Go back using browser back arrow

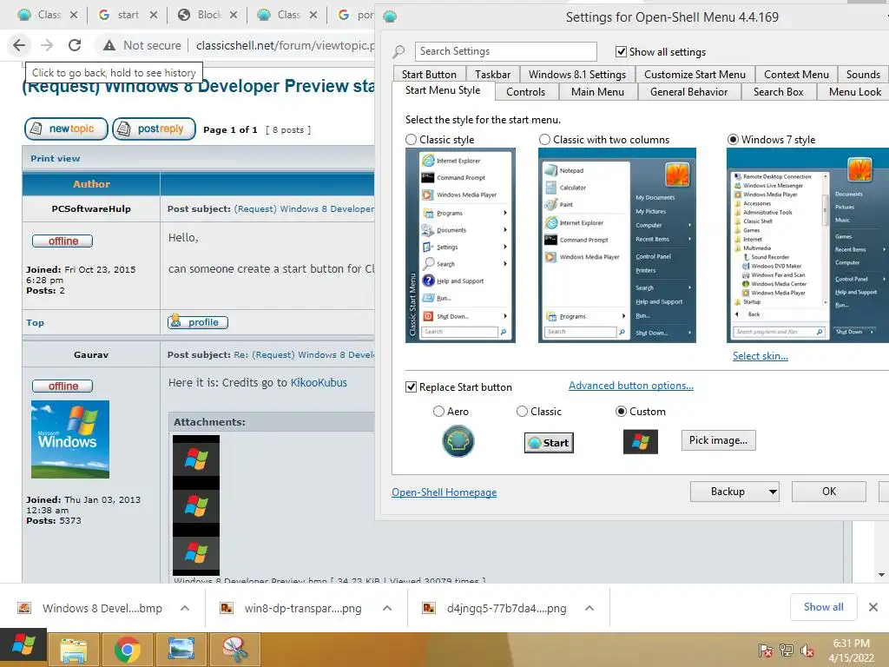(19, 45)
